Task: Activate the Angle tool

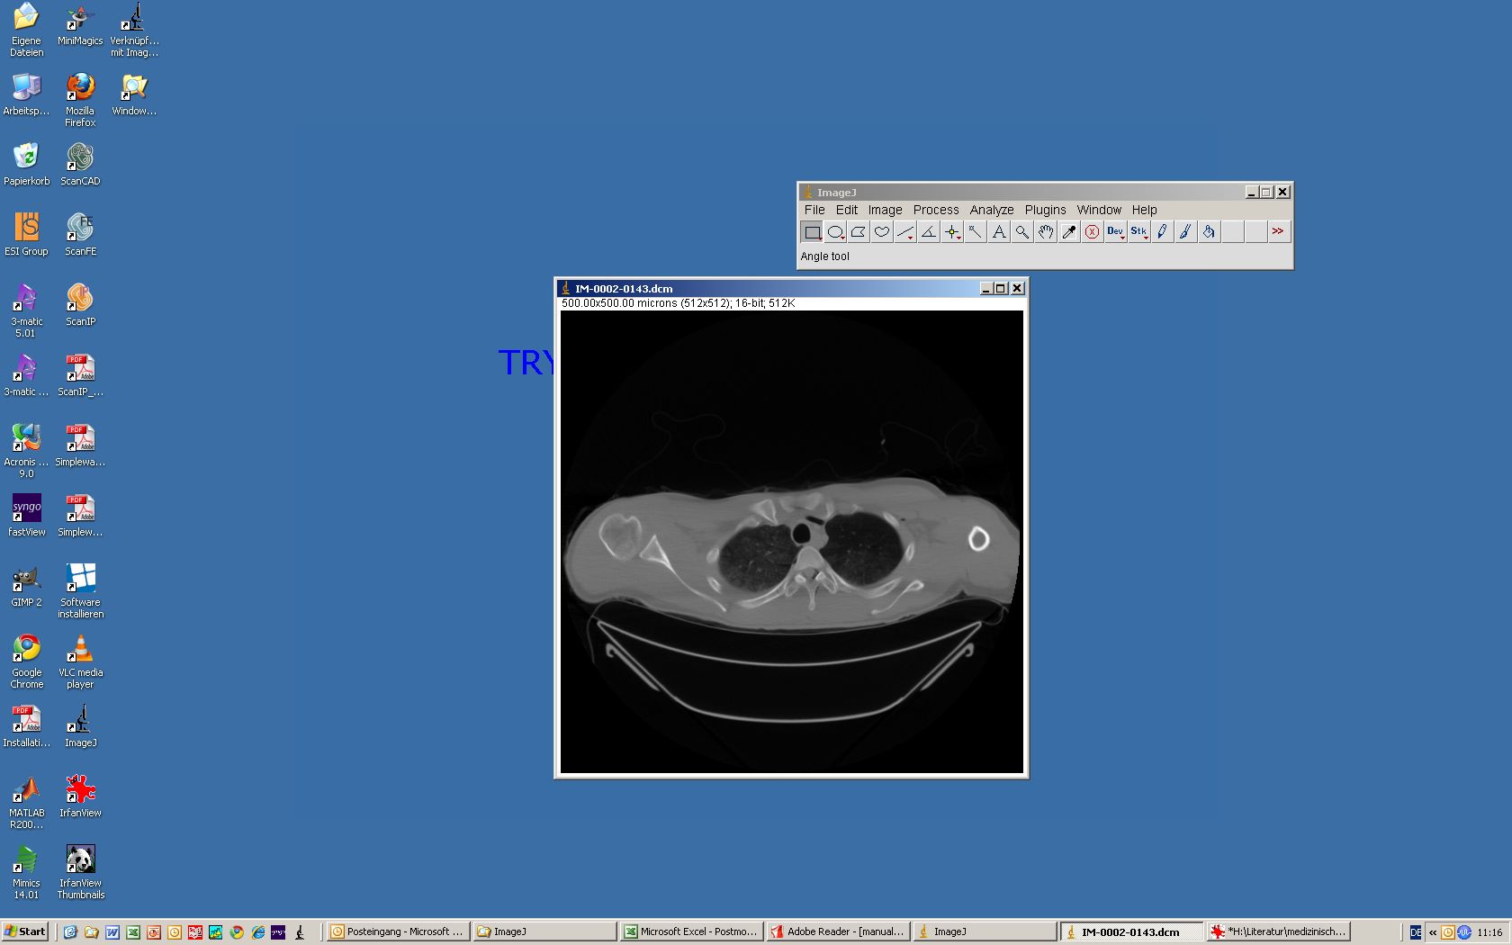Action: (x=929, y=232)
